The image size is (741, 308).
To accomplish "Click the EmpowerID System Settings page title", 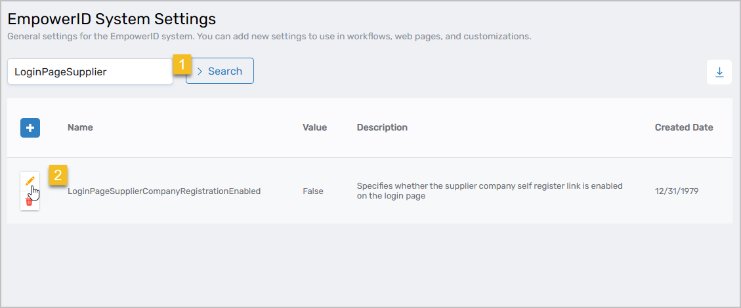I will [112, 19].
